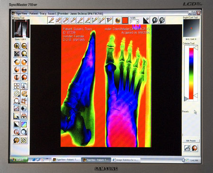The image size is (213, 173).
Task: Open the Windows Start menu
Action: pos(19,160)
